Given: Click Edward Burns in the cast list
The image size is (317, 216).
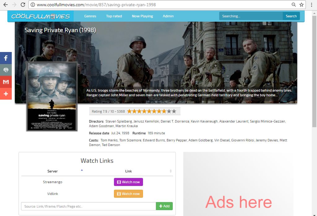Looking at the screenshot, I should (154, 140).
